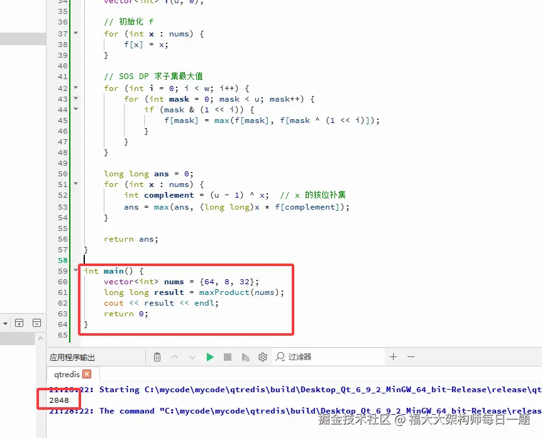This screenshot has width=542, height=438.
Task: Open the left sidebar view dropdown arrow
Action: (x=5, y=324)
